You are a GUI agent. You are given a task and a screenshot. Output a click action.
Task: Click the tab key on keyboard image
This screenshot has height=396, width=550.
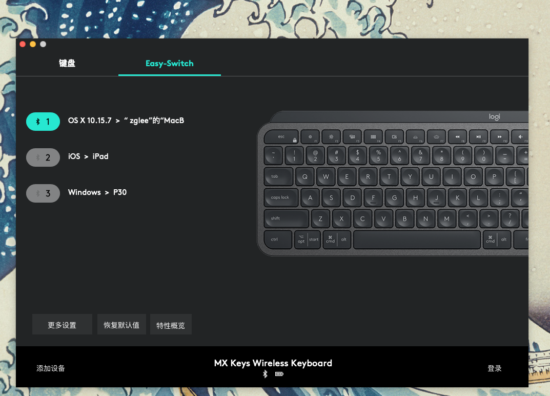278,176
